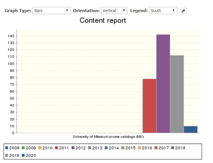Select the 2013 gray legend entry
The image size is (213, 163).
pyautogui.click(x=95, y=148)
